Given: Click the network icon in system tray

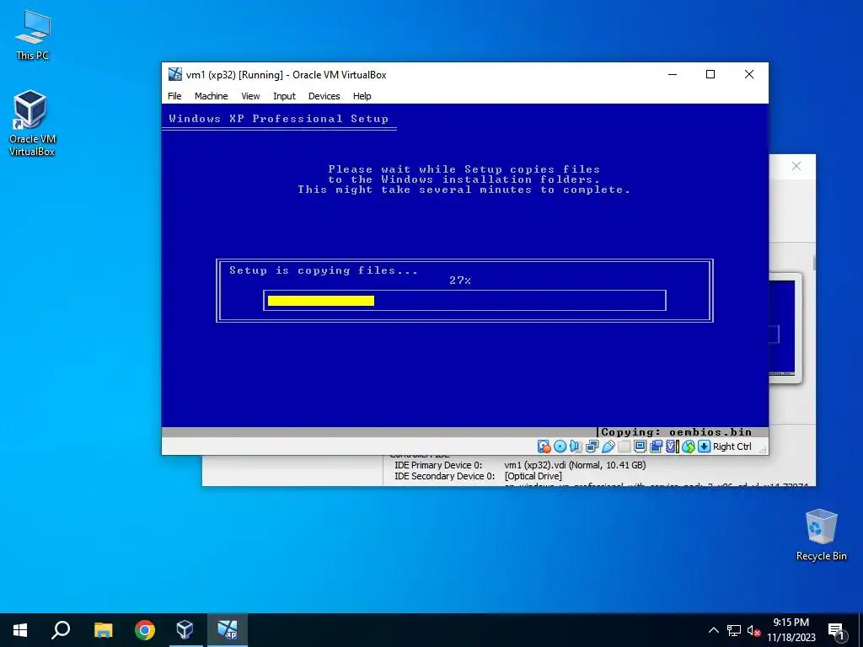Looking at the screenshot, I should (x=734, y=630).
